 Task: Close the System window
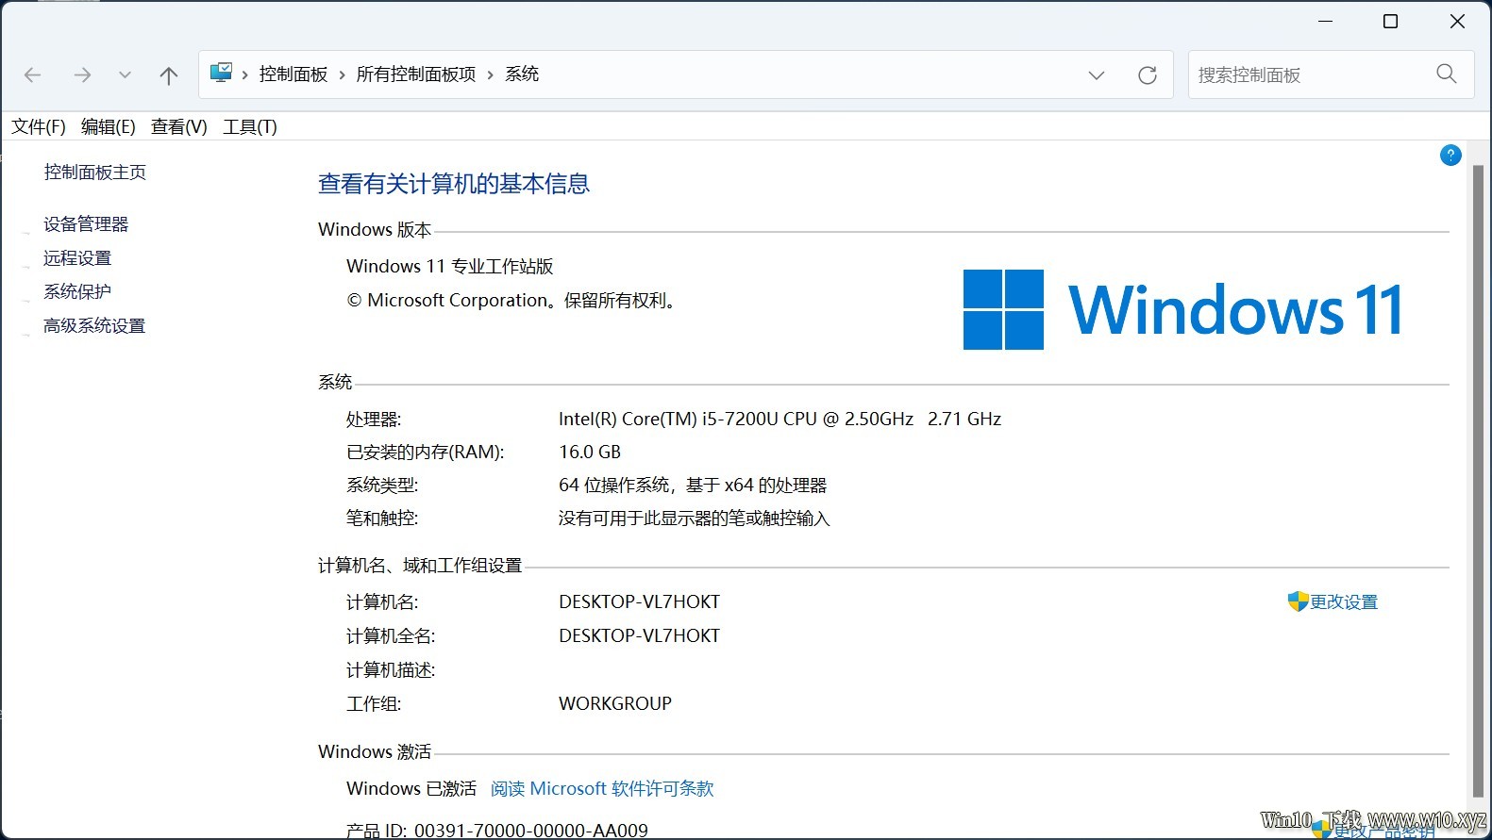pos(1457,21)
